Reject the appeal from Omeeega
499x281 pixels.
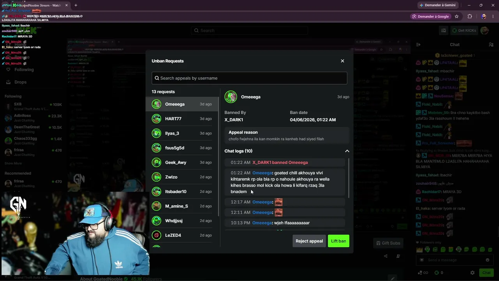click(x=309, y=241)
